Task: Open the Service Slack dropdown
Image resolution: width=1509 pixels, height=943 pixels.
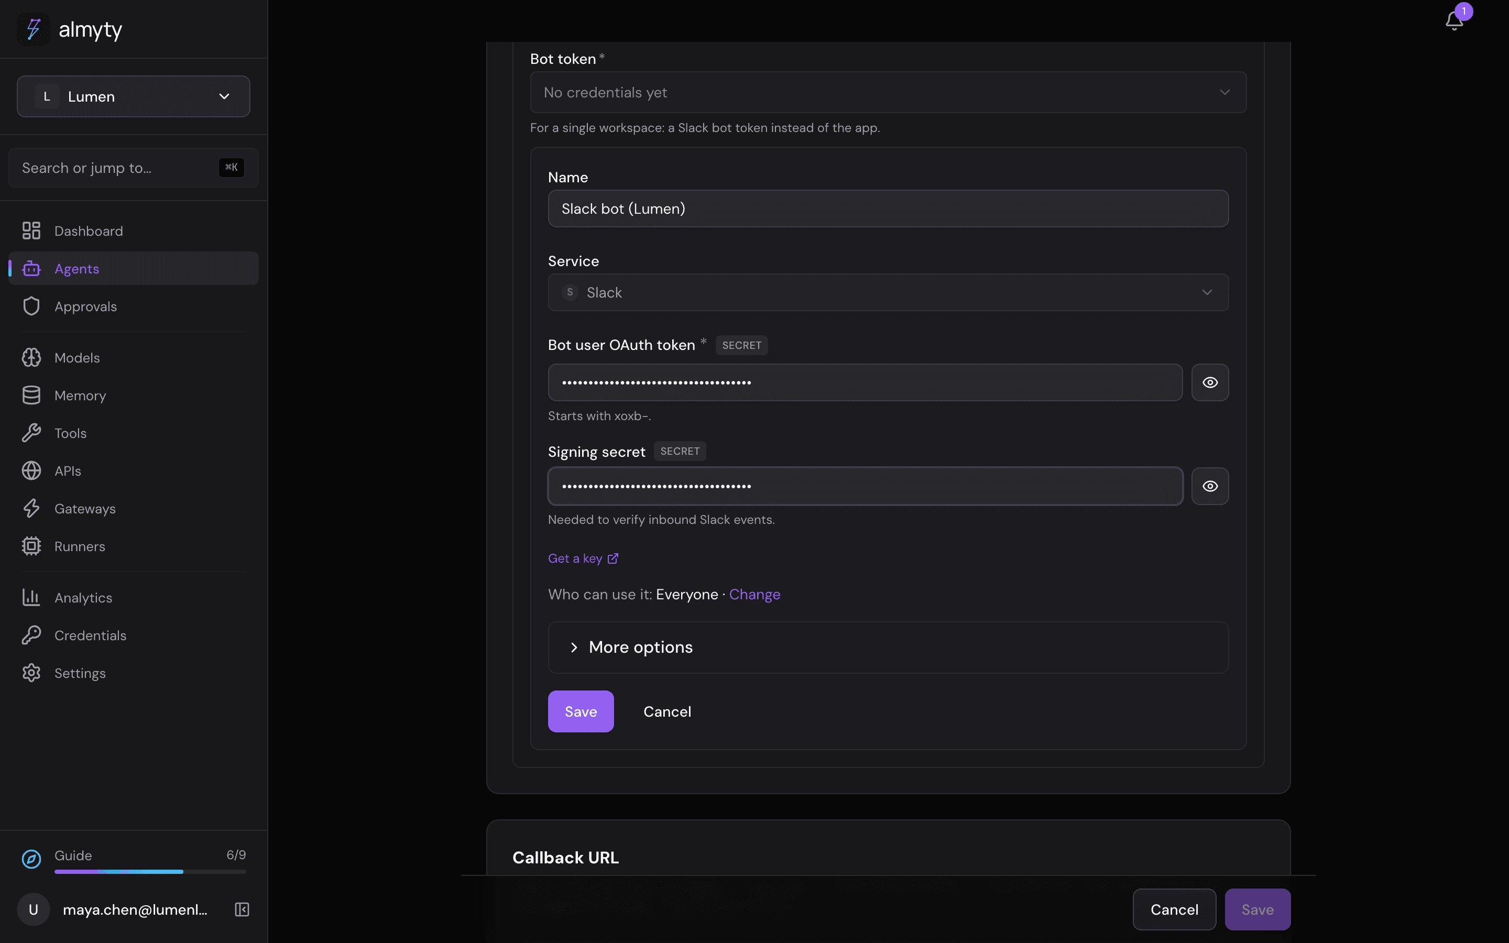Action: pos(888,292)
